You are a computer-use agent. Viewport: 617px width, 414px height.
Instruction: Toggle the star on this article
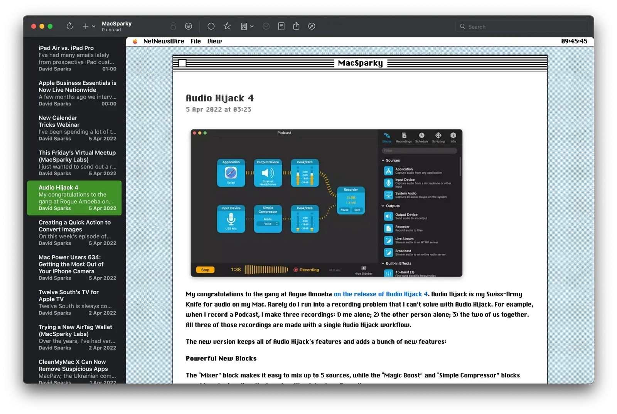point(227,26)
